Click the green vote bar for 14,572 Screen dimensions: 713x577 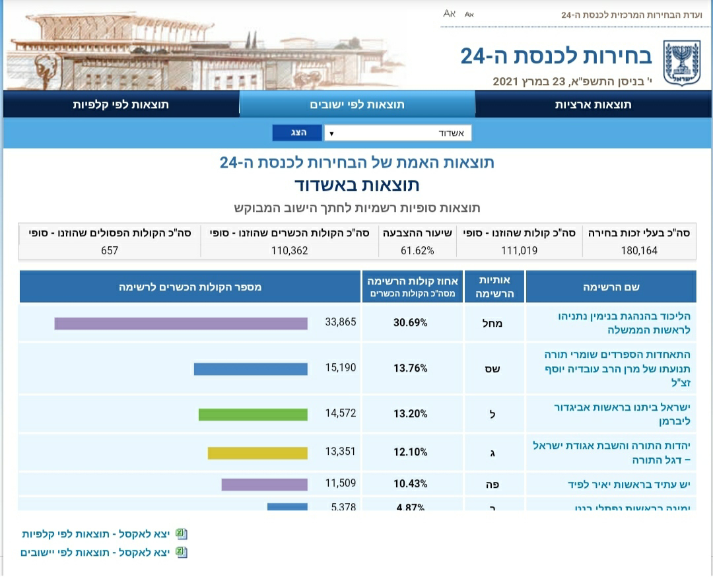253,414
